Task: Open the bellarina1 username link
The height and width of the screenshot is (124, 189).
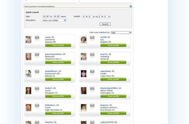Action: tap(50, 105)
